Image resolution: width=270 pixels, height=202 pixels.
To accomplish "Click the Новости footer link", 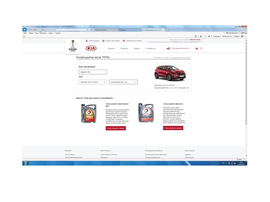I will click(188, 155).
